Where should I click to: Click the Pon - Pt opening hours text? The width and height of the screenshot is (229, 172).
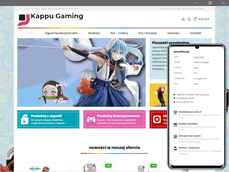click(37, 9)
